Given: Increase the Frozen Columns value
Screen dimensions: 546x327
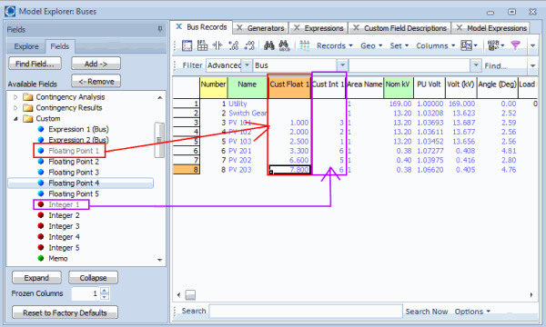Looking at the screenshot, I should point(105,290).
